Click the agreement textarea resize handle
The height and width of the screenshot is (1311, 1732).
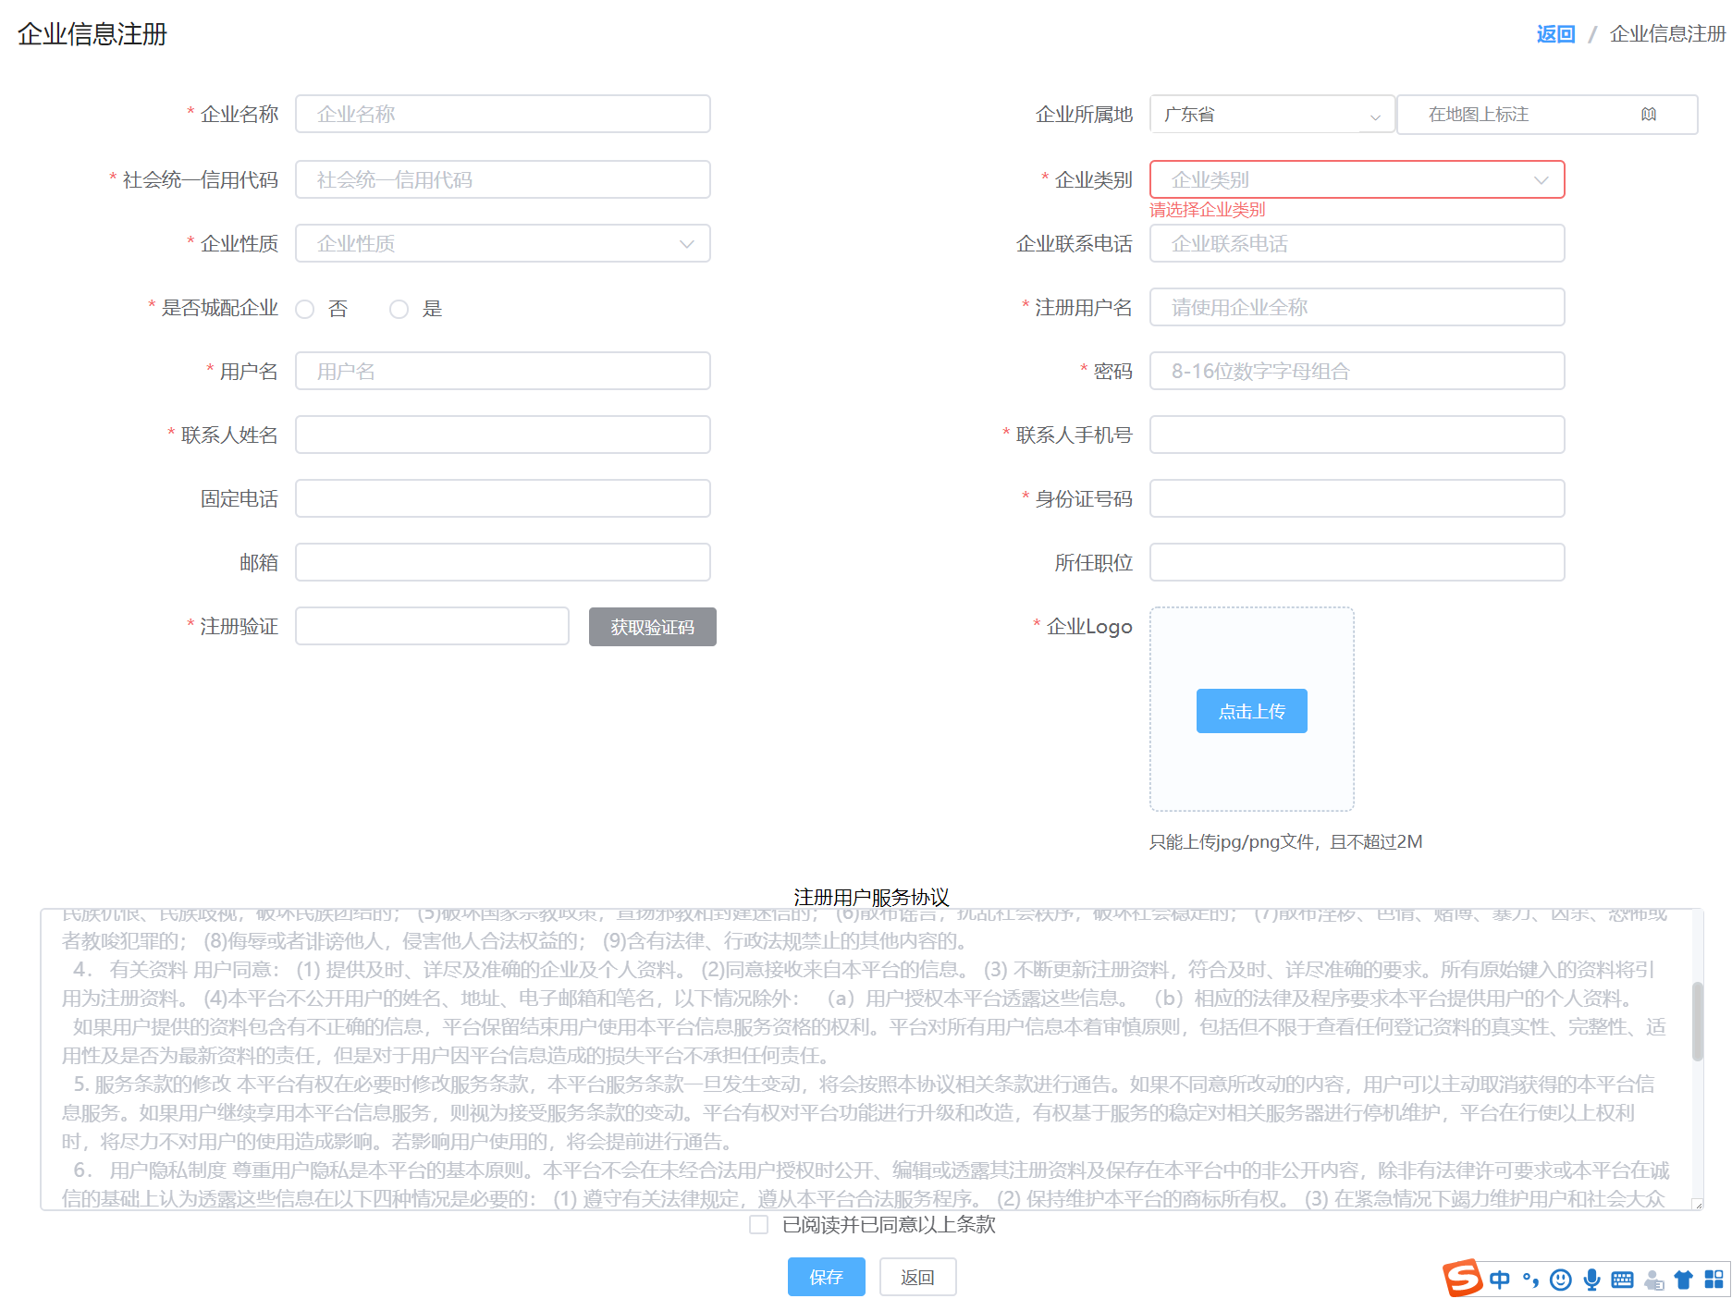click(1697, 1204)
